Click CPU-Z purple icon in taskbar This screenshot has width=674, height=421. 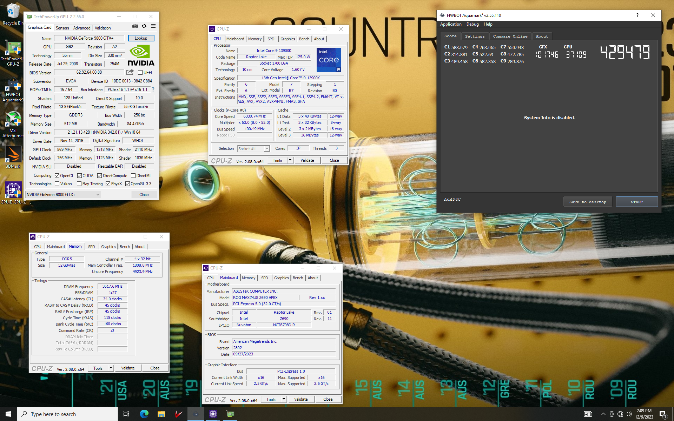click(x=213, y=414)
